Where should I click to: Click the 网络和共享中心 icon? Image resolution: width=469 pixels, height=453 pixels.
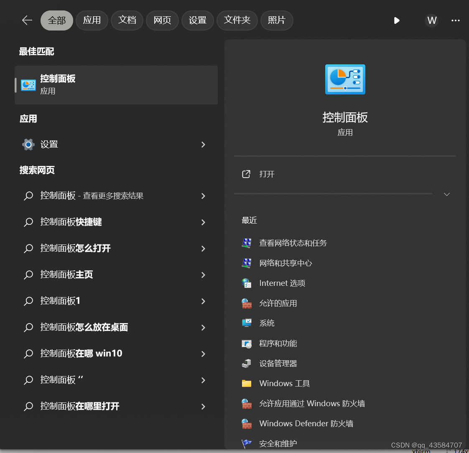[x=247, y=263]
